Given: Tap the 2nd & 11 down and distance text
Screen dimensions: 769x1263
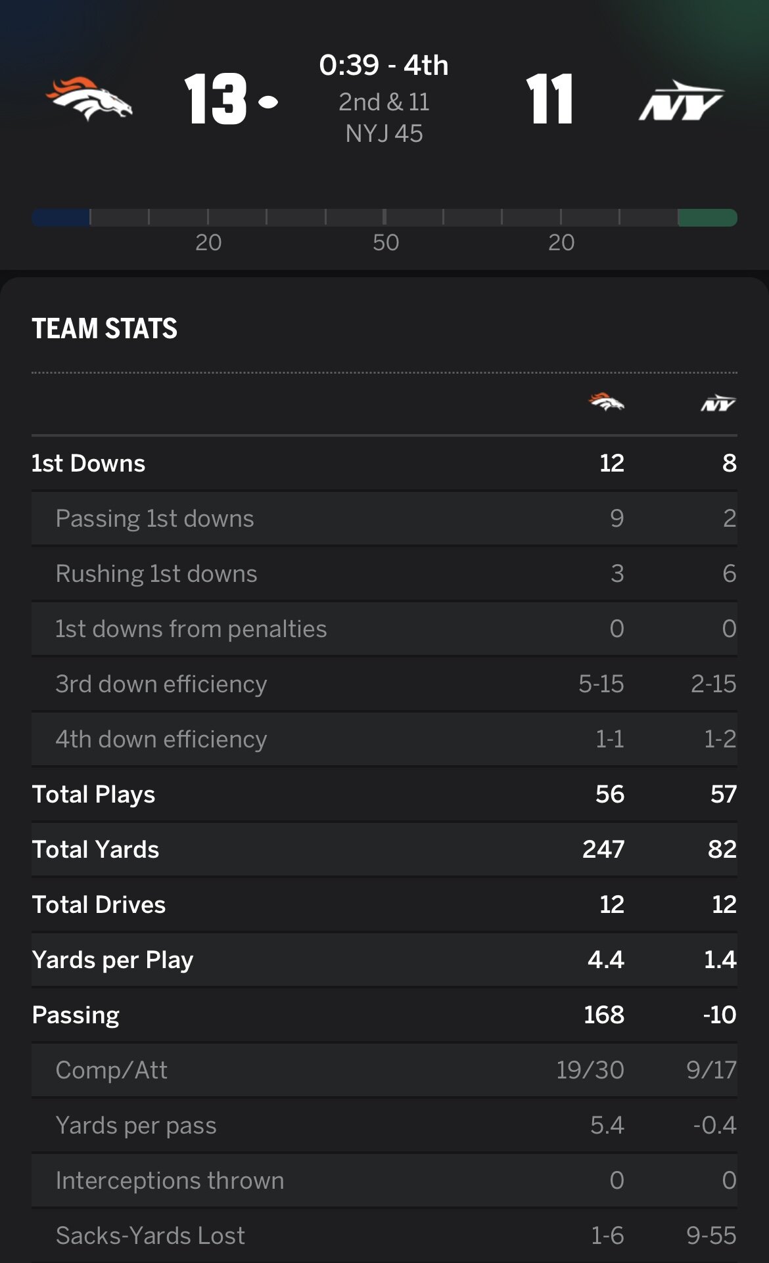Looking at the screenshot, I should [x=384, y=102].
